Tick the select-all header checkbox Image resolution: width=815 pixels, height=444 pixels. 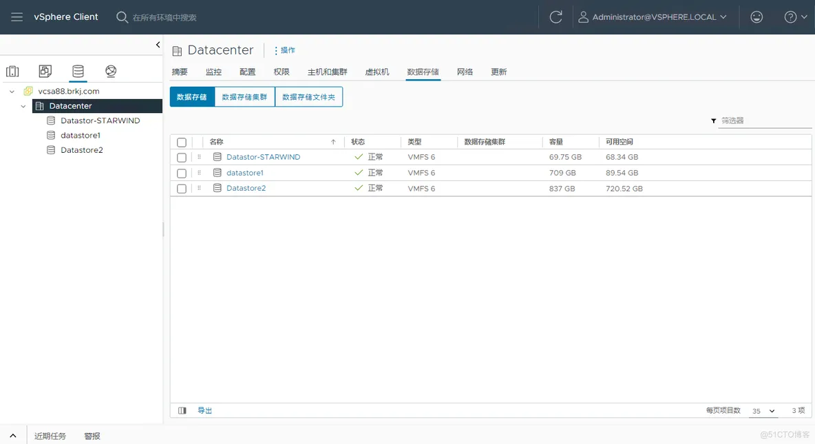pos(182,142)
